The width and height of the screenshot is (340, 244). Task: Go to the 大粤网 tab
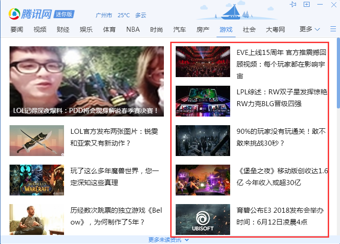click(x=275, y=29)
